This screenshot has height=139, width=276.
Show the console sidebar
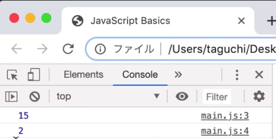coord(12,97)
